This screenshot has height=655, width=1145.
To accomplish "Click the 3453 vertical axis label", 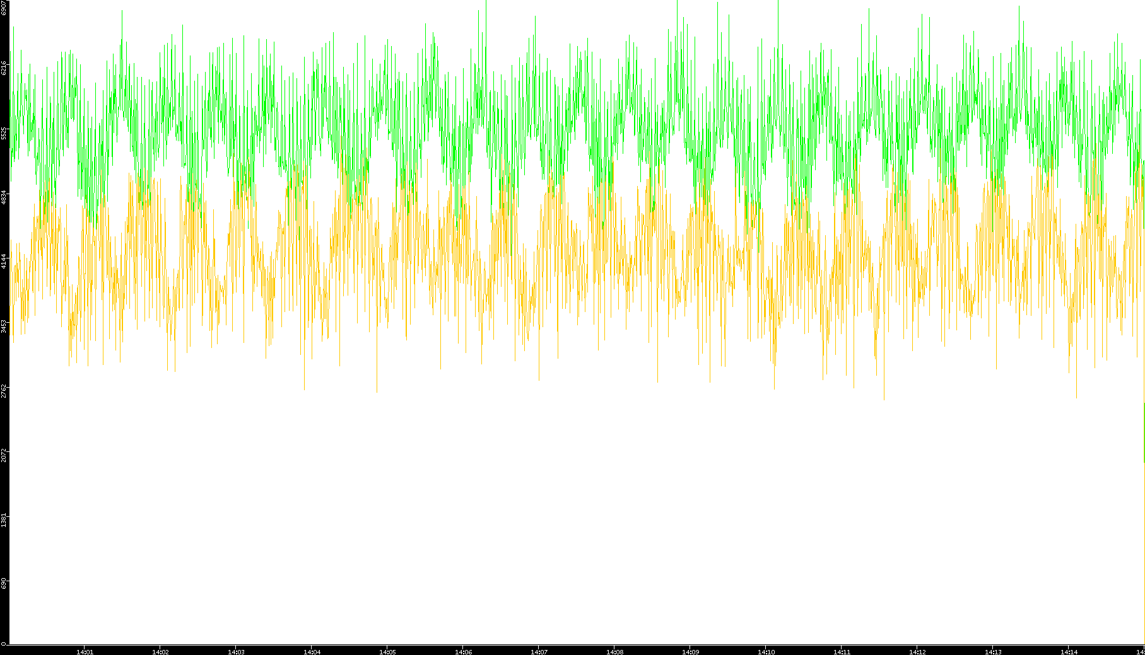I will click(x=4, y=326).
